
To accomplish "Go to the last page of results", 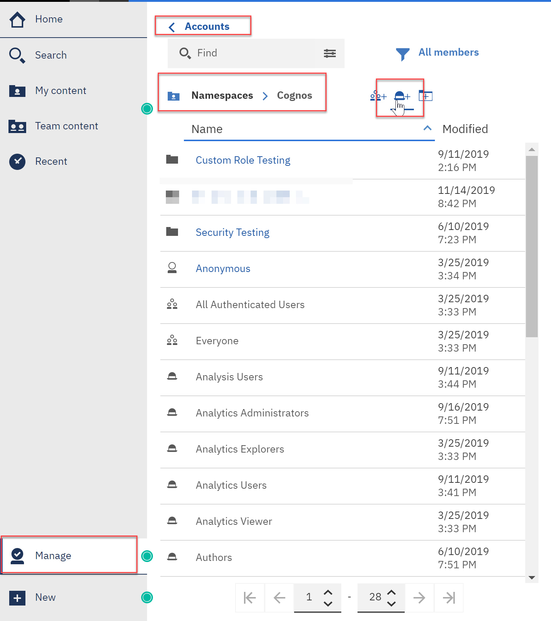I will point(449,597).
